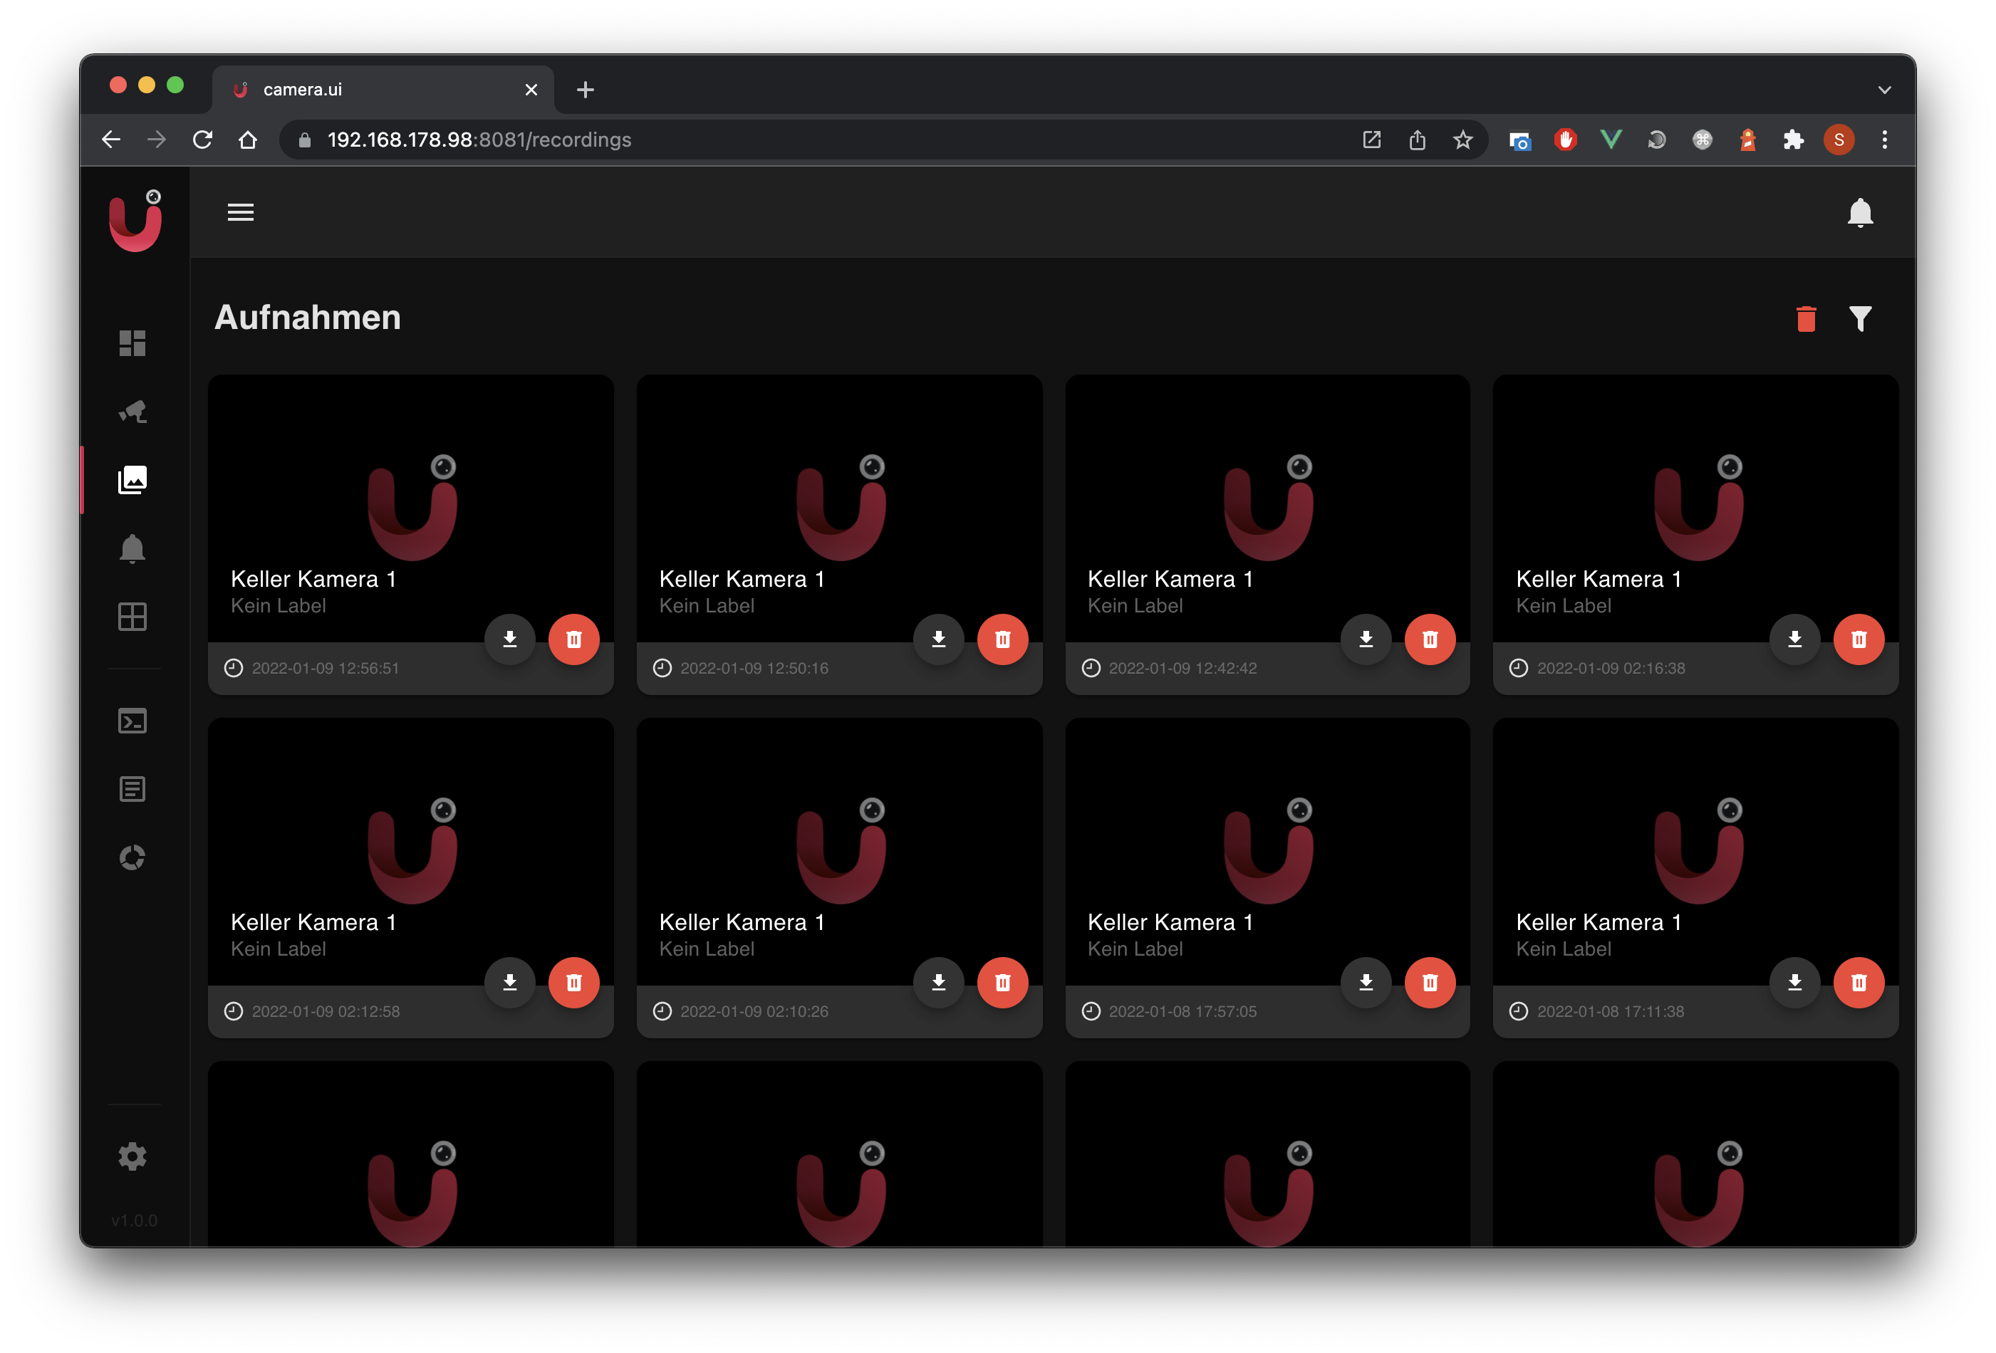Open page in app icon in address bar
This screenshot has width=1996, height=1353.
point(1371,139)
